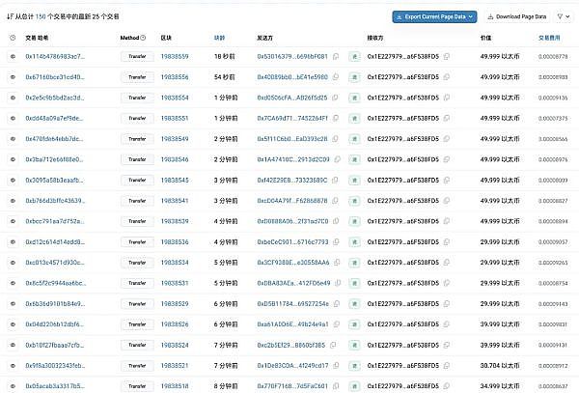579x393 pixels.
Task: Open sender address 0x5f11C6b0...EaD393c28
Action: [x=292, y=138]
